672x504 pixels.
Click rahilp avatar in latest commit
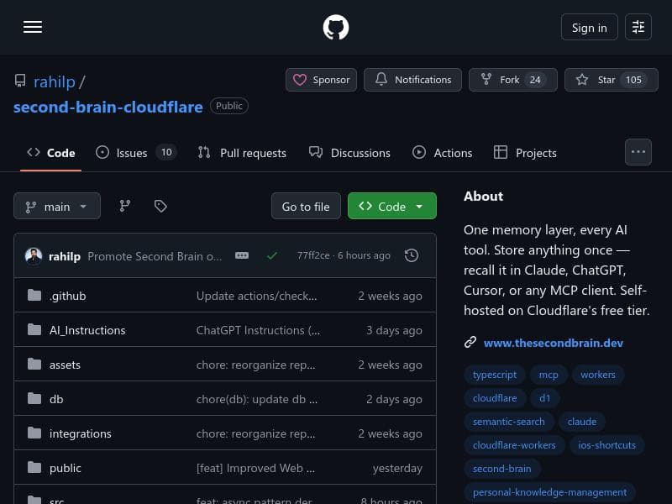click(x=34, y=256)
